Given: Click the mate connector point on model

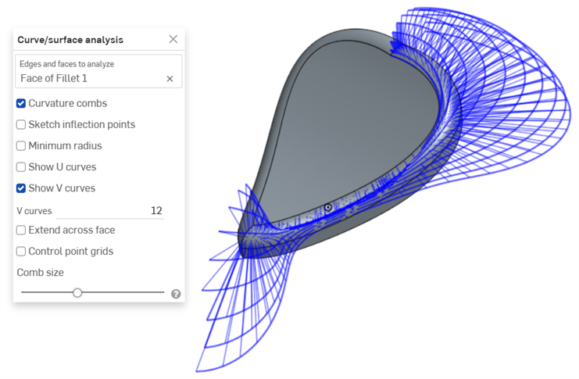Looking at the screenshot, I should [328, 208].
